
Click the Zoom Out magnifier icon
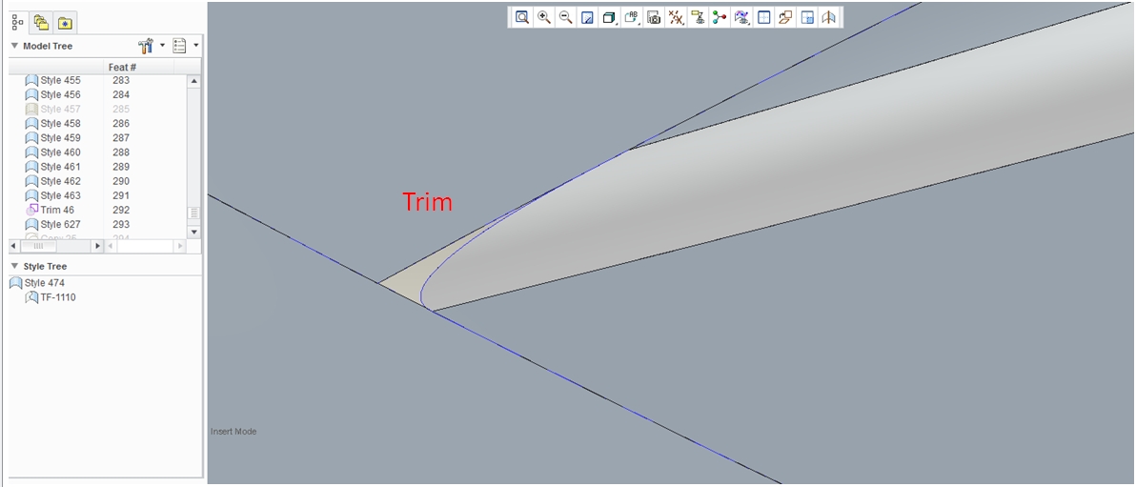point(566,17)
